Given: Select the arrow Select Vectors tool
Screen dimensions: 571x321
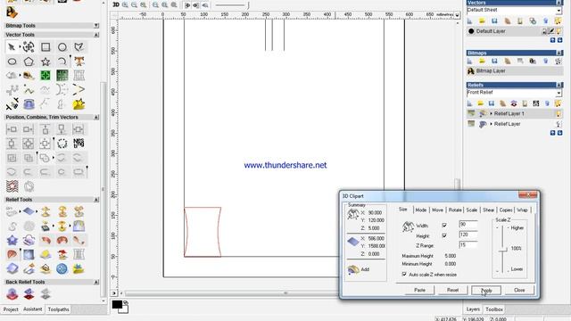Looking at the screenshot, I should [x=12, y=47].
